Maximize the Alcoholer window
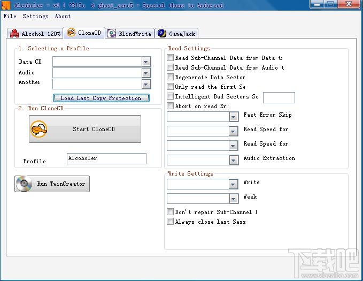 330,4
